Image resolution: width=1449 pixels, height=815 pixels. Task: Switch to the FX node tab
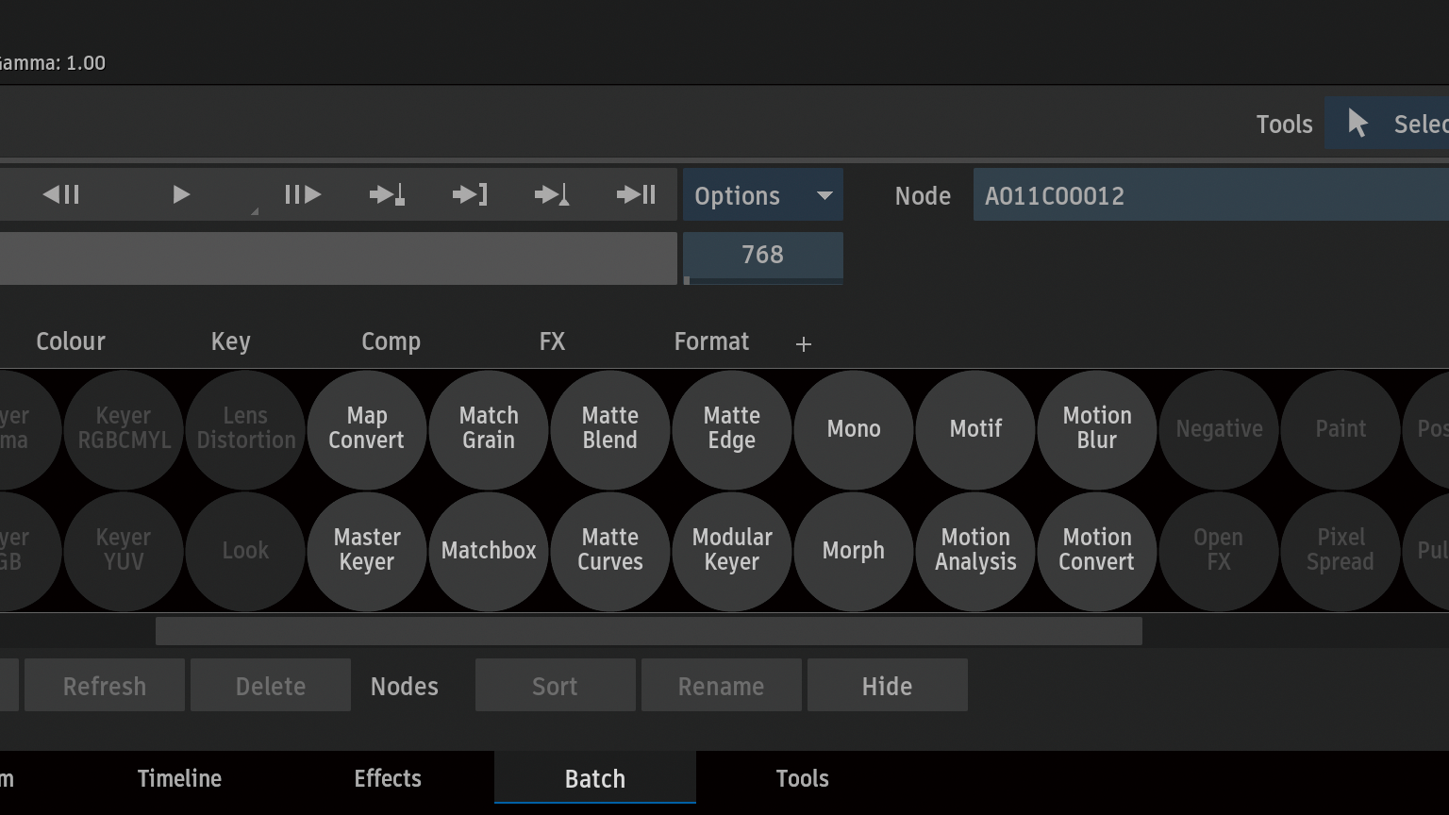click(552, 341)
